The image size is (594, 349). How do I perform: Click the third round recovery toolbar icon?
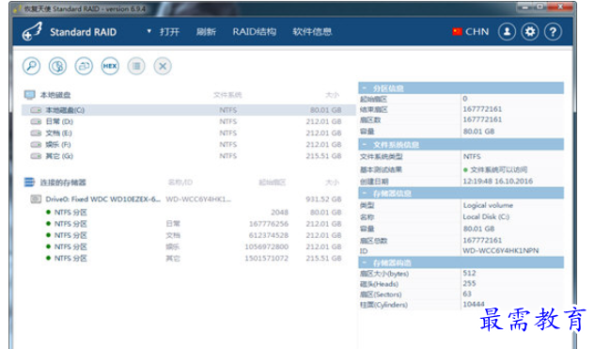84,66
